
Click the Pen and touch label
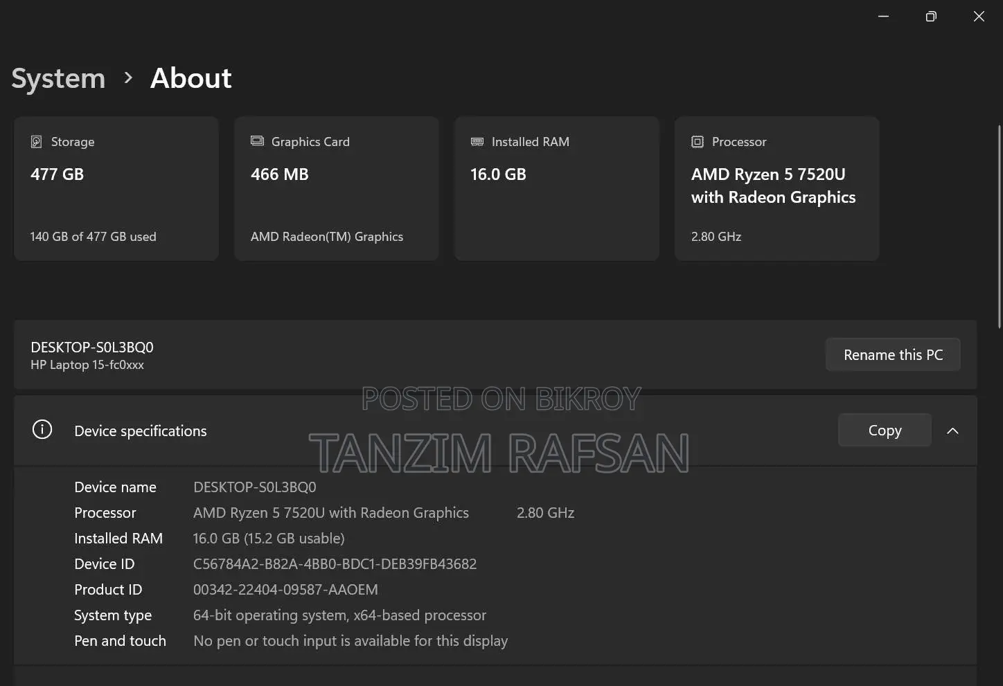pos(120,641)
